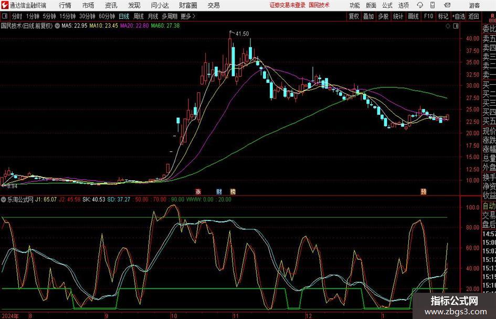Click the J1: 65.07 indicator value
This screenshot has height=319, width=496.
46,200
